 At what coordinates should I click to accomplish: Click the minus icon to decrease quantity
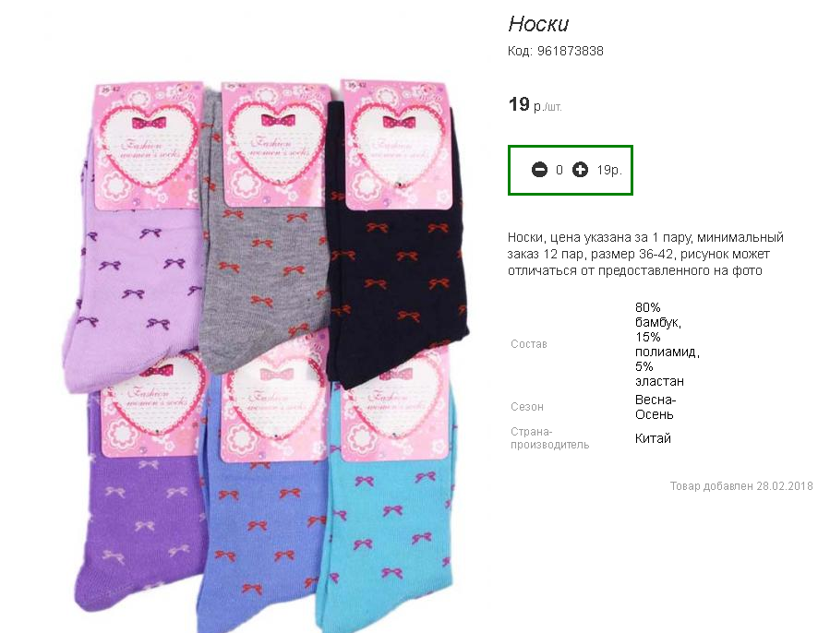[539, 170]
